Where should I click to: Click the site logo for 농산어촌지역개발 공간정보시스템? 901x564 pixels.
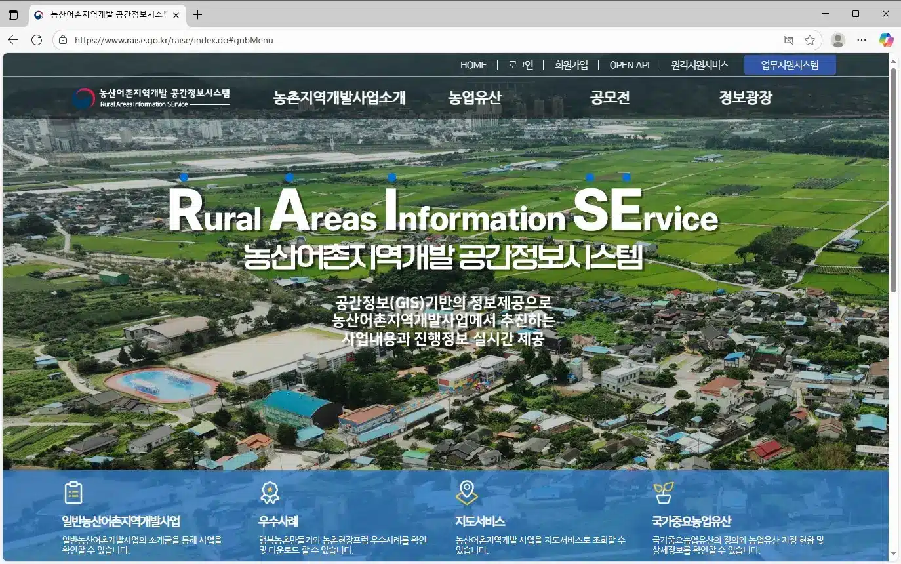pos(151,98)
